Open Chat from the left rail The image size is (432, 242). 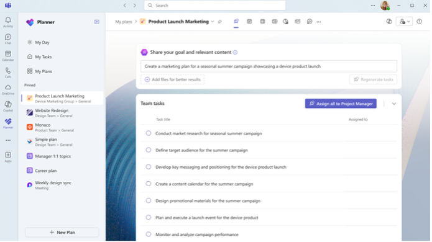[x=8, y=38]
